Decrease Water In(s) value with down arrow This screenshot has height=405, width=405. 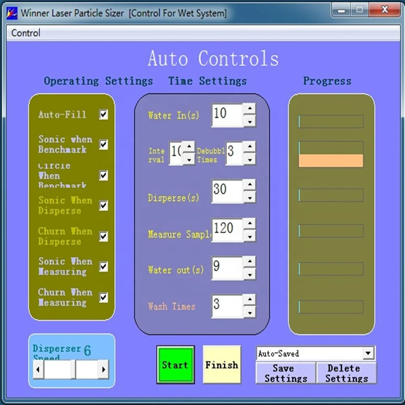click(249, 121)
